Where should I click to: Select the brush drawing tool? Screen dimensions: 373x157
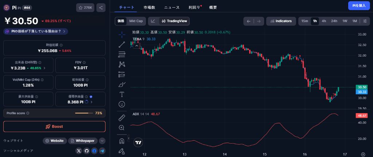pos(122,84)
